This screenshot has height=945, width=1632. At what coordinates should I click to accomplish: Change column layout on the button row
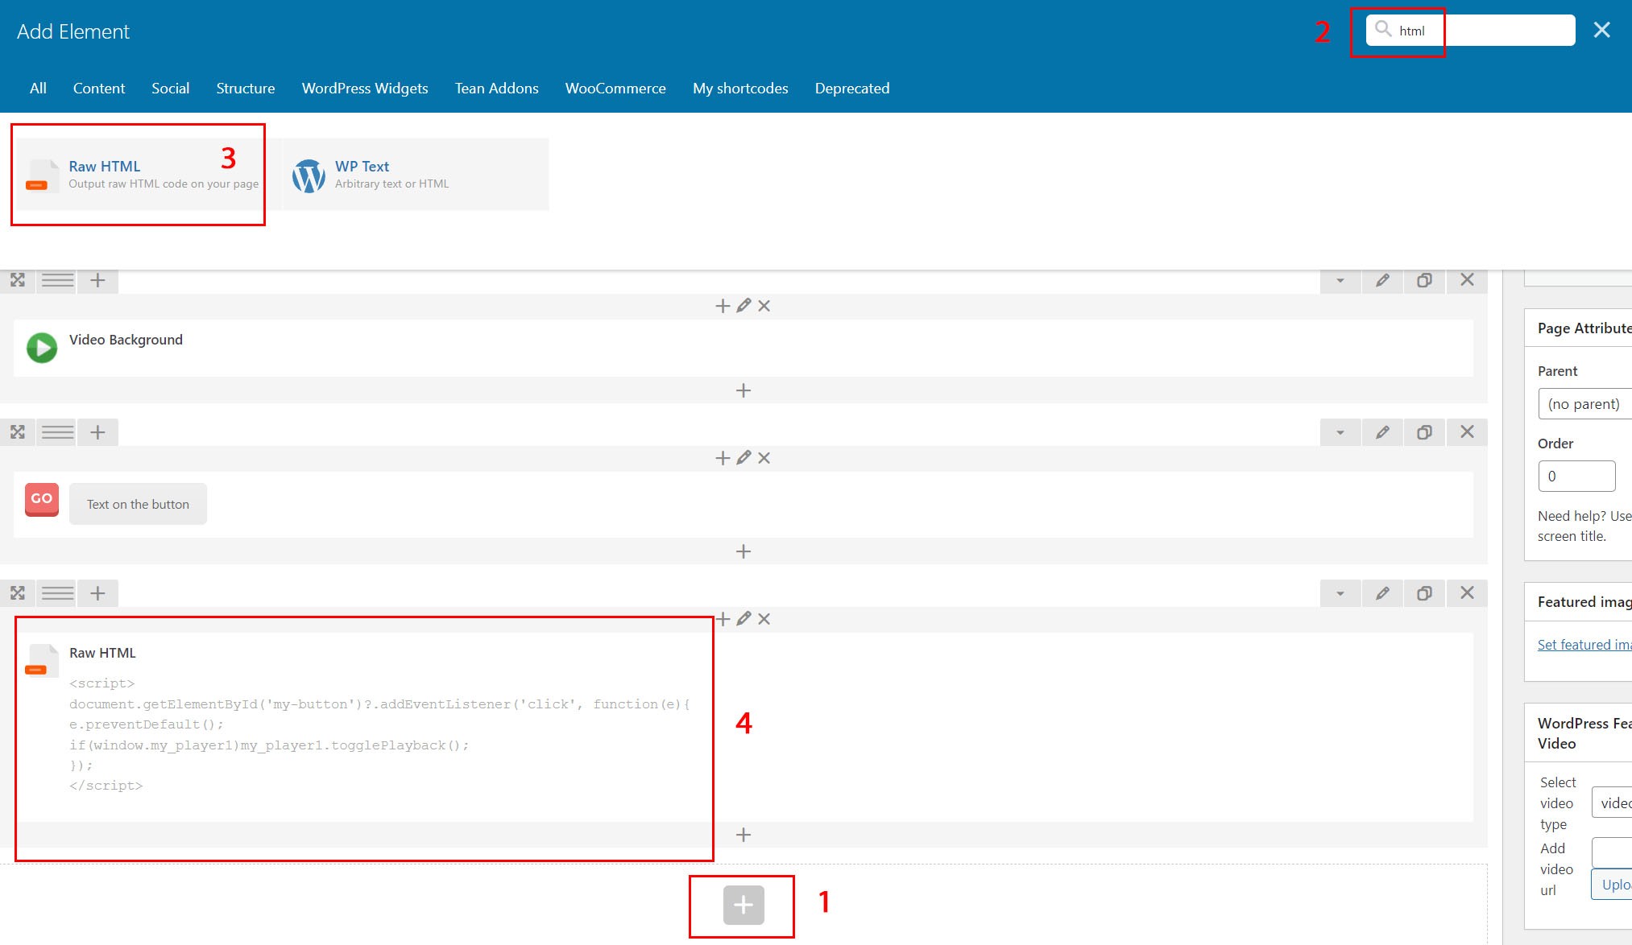click(57, 432)
